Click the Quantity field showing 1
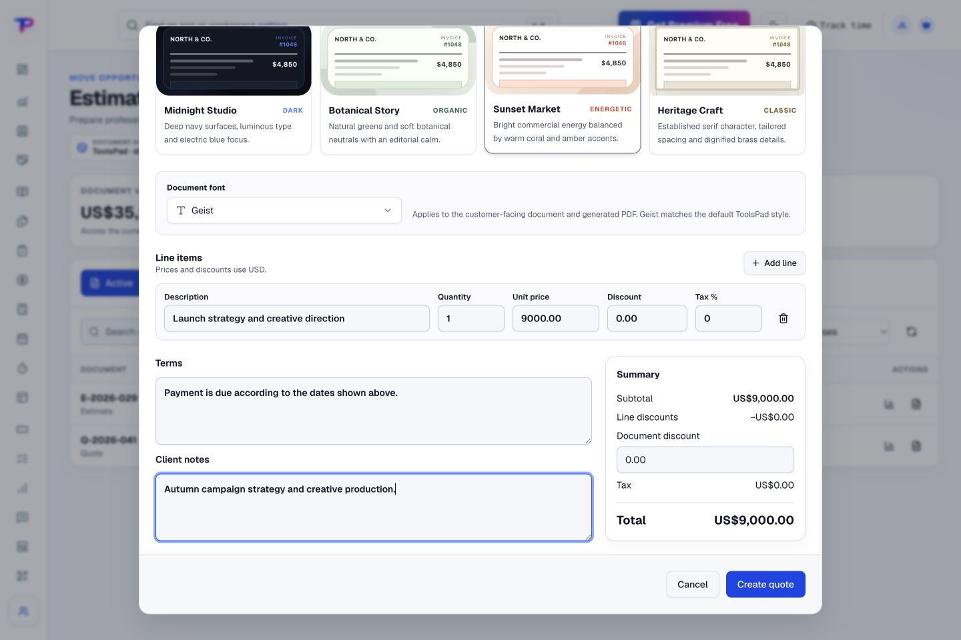 coord(471,319)
